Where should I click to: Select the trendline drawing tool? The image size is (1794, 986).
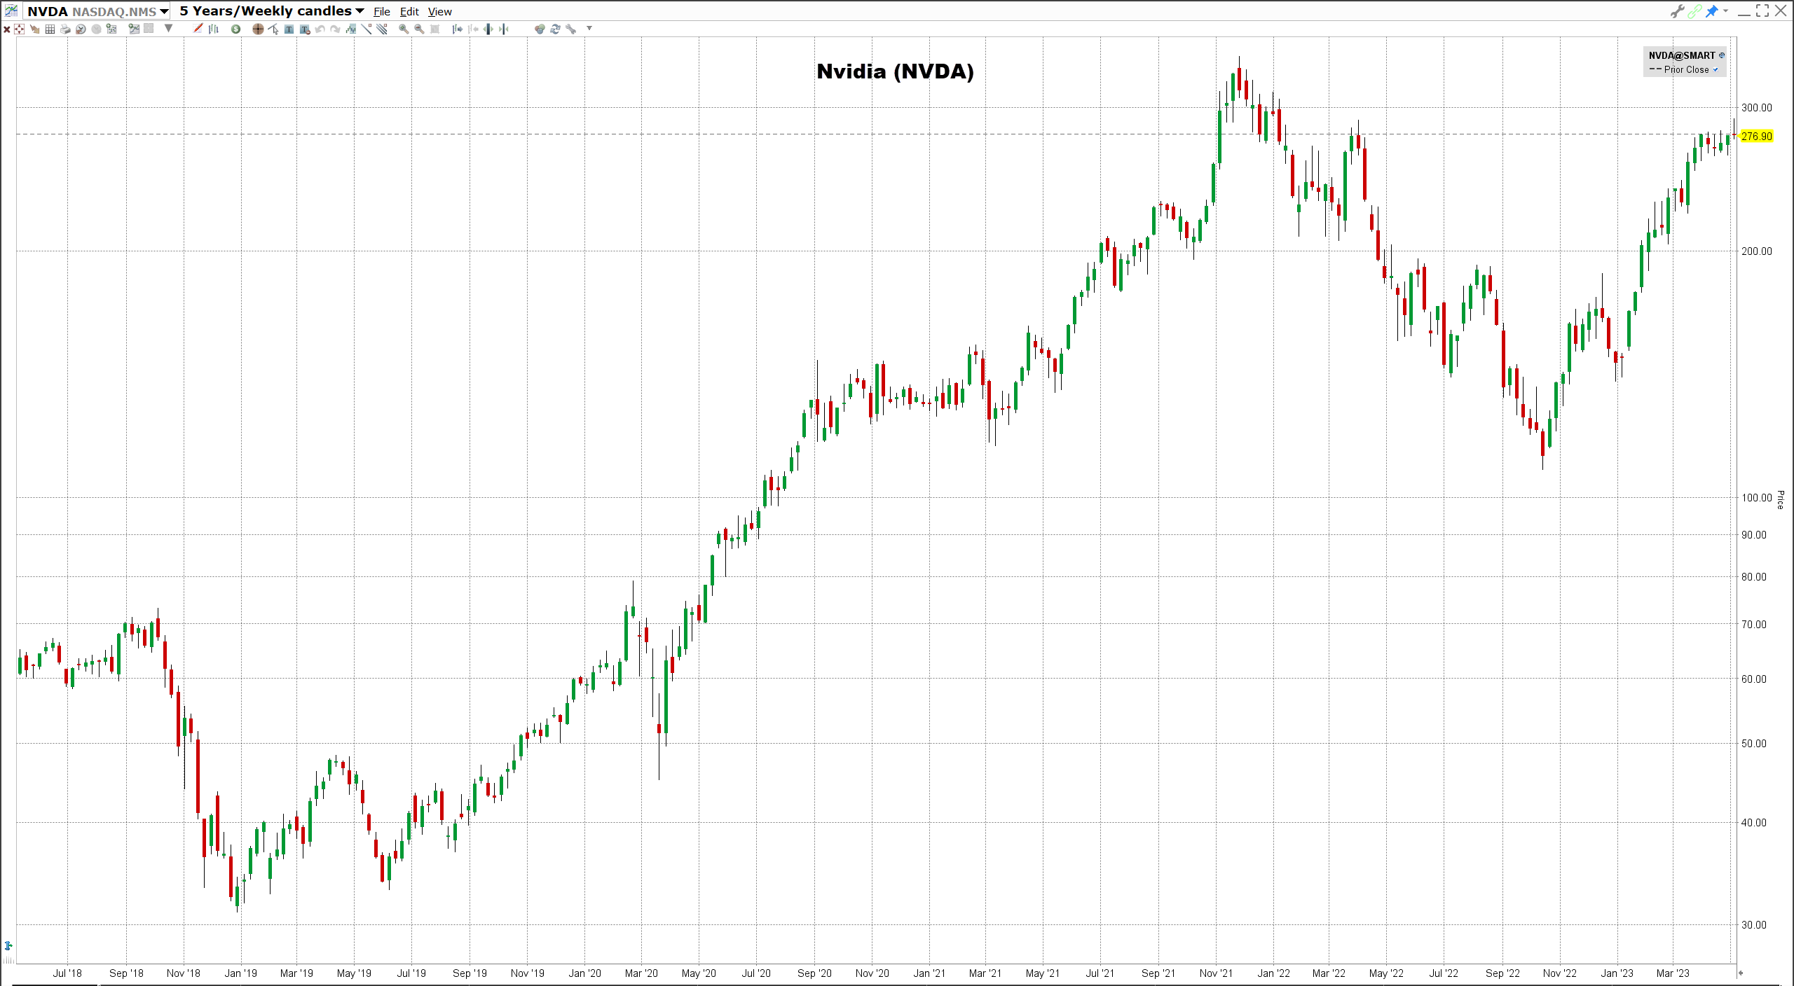[367, 29]
